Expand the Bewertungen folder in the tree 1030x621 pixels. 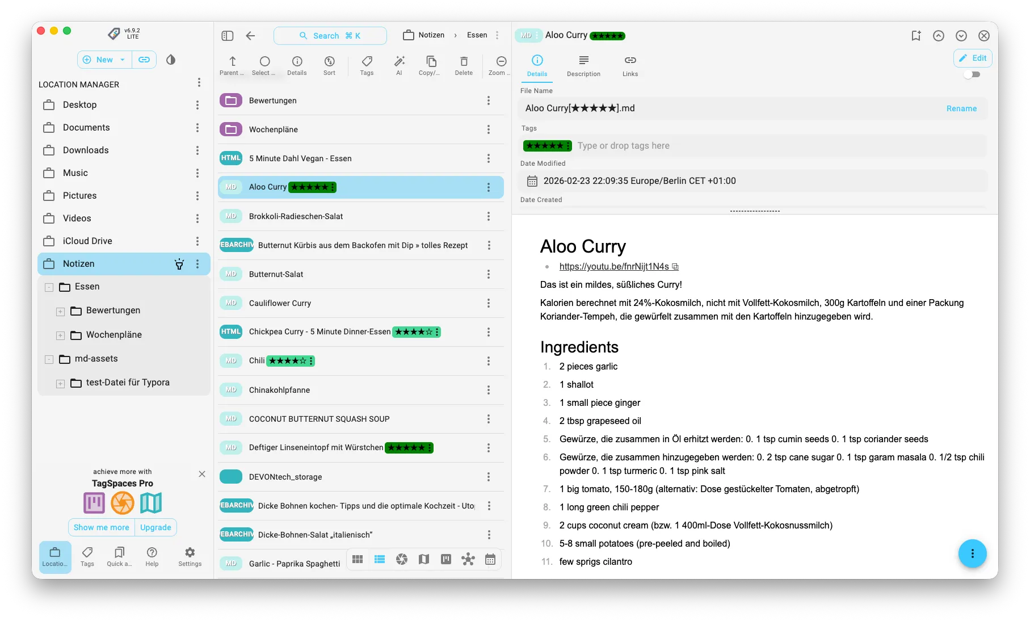tap(60, 311)
